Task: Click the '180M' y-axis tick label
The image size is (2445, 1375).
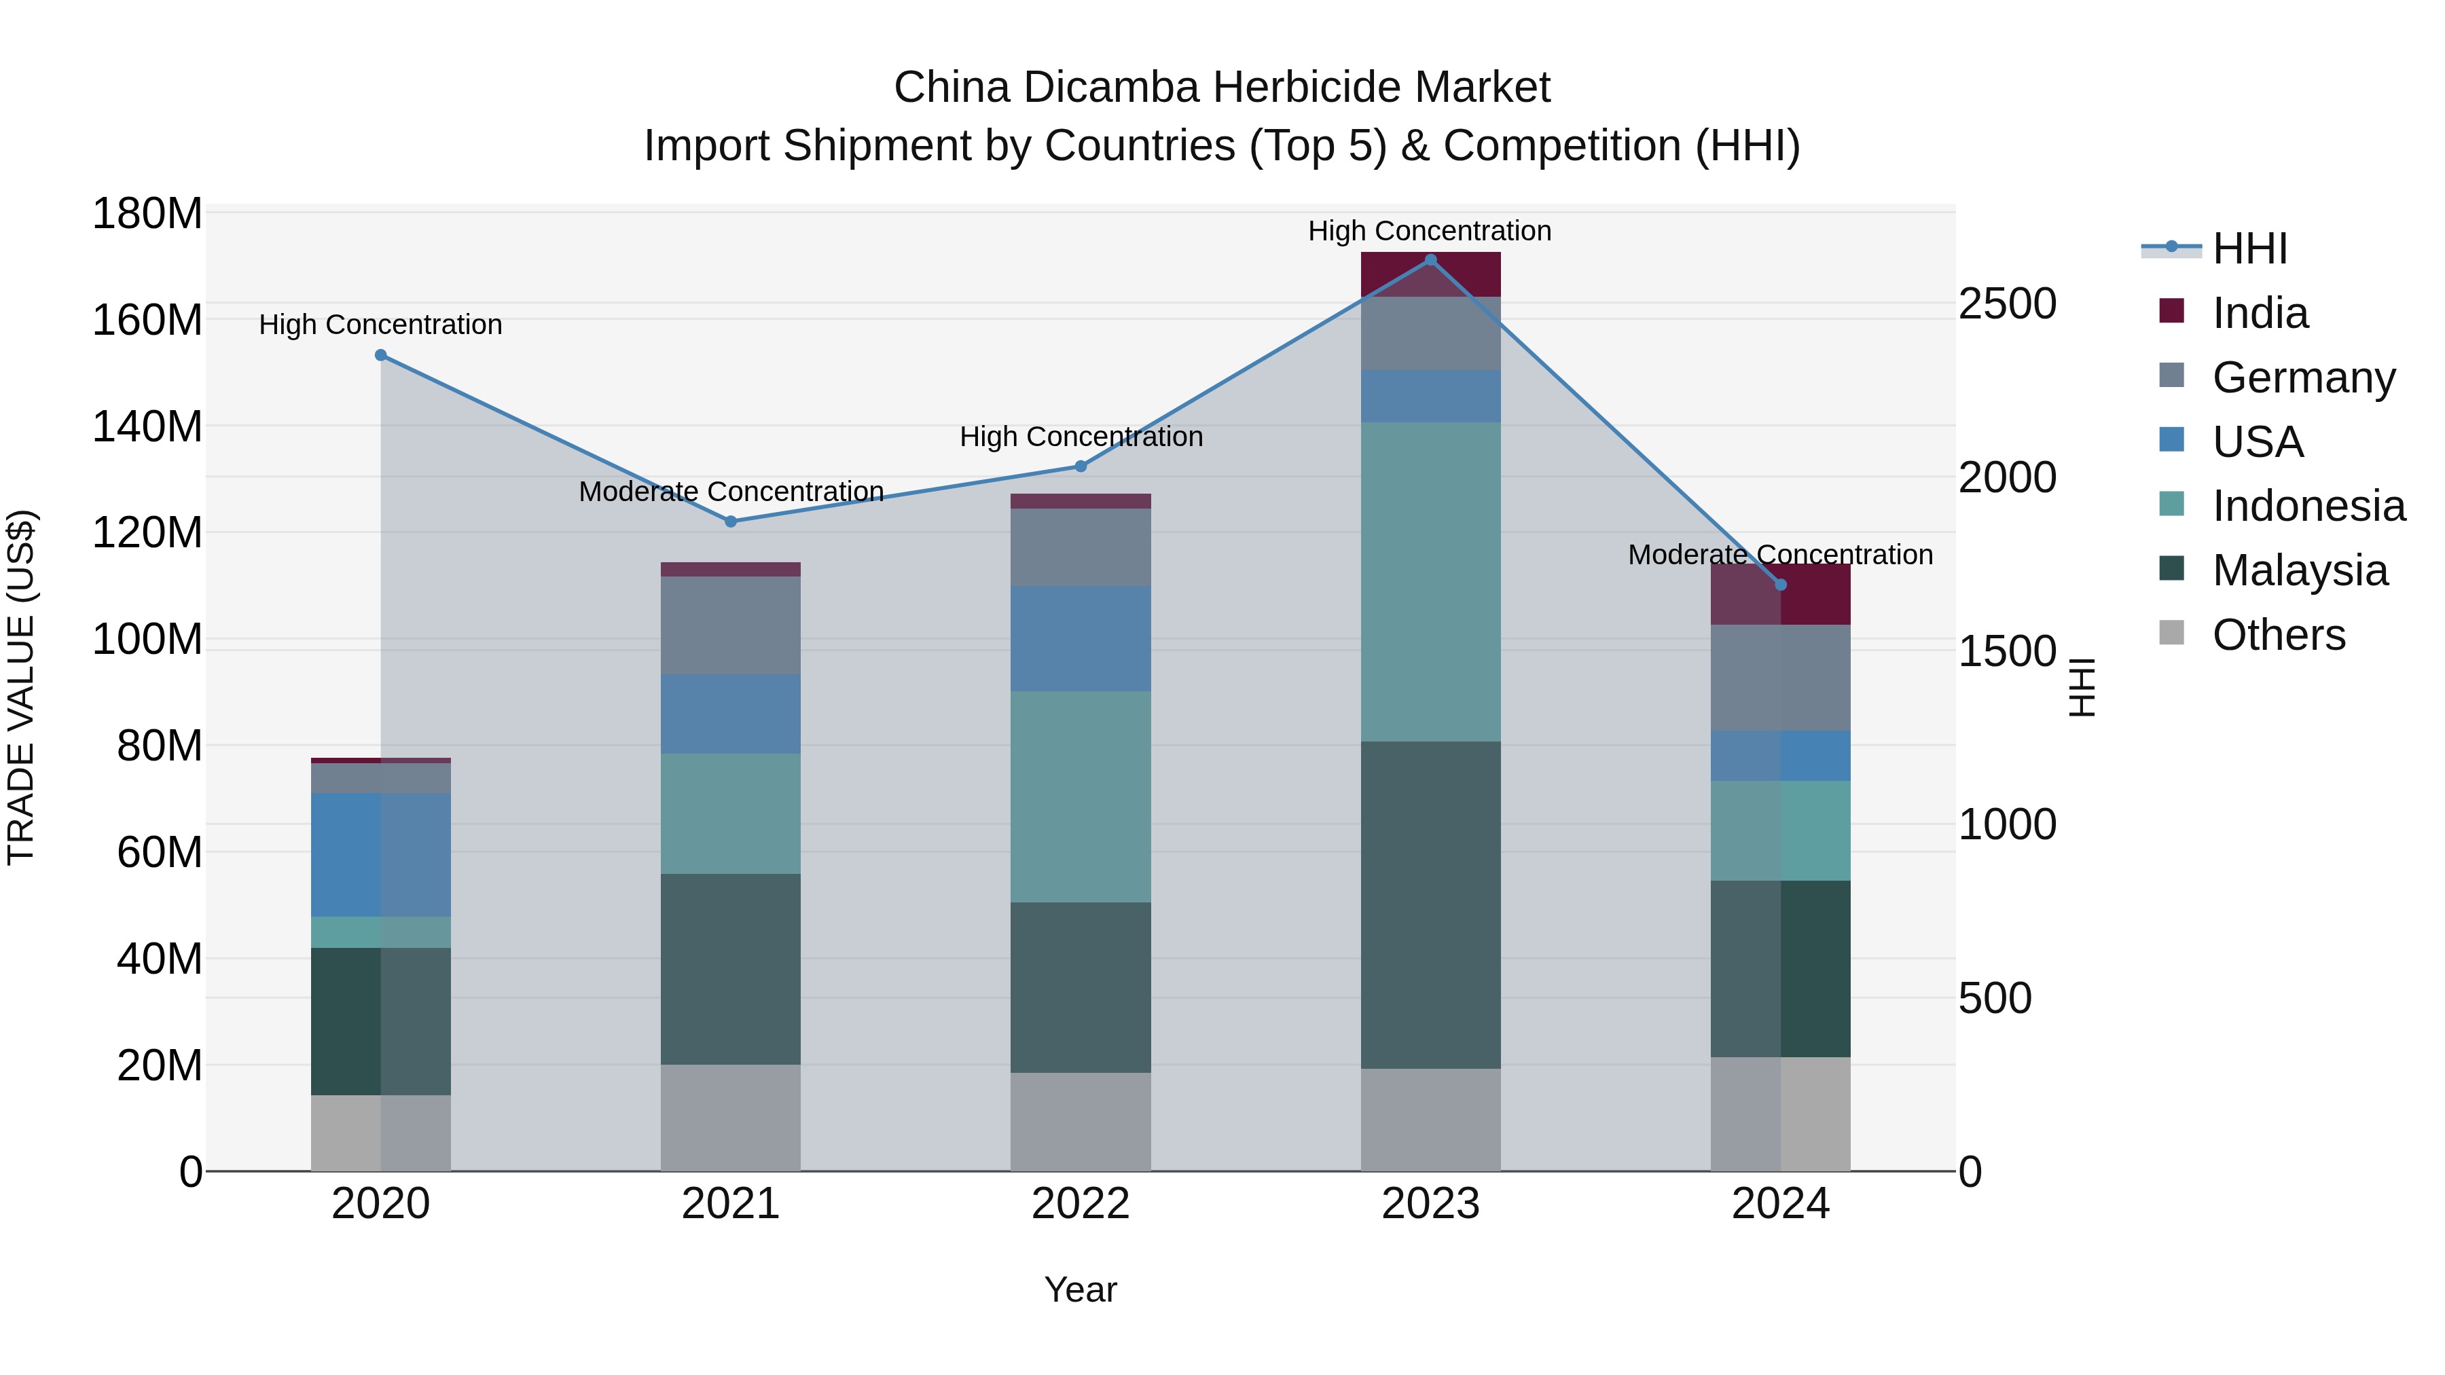Action: pos(147,213)
